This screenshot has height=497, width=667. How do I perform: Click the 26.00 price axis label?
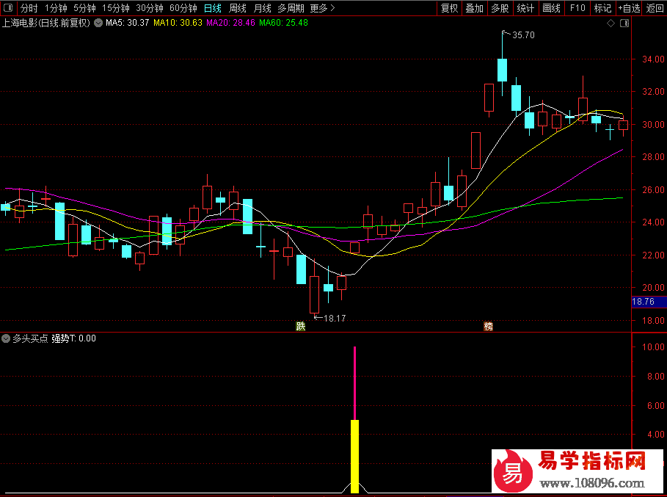pos(653,190)
